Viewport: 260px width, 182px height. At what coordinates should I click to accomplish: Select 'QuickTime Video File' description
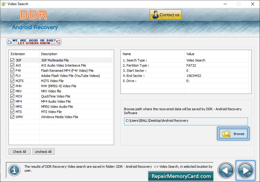[56, 96]
